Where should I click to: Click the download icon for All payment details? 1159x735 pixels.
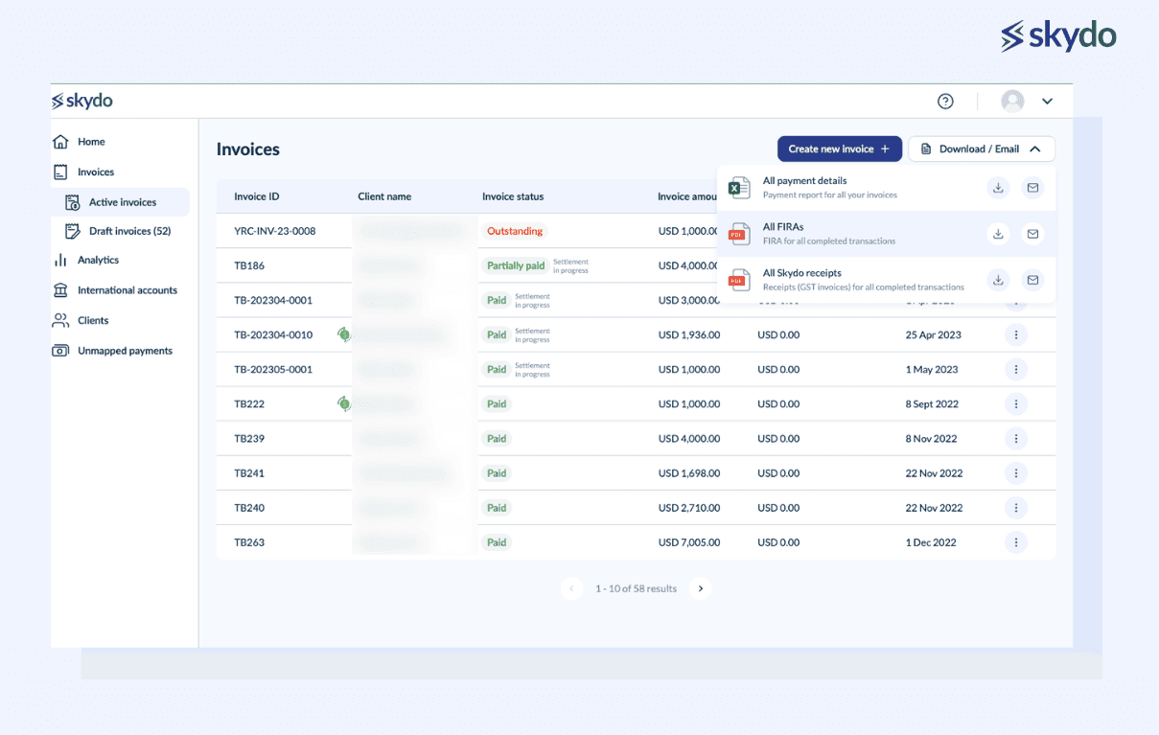pos(998,188)
